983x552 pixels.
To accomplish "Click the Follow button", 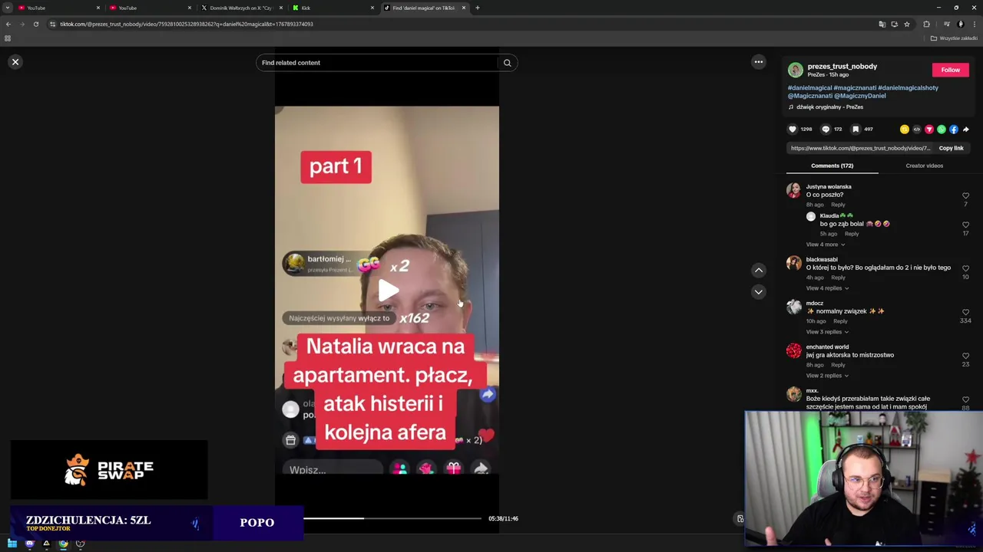I will tap(951, 70).
